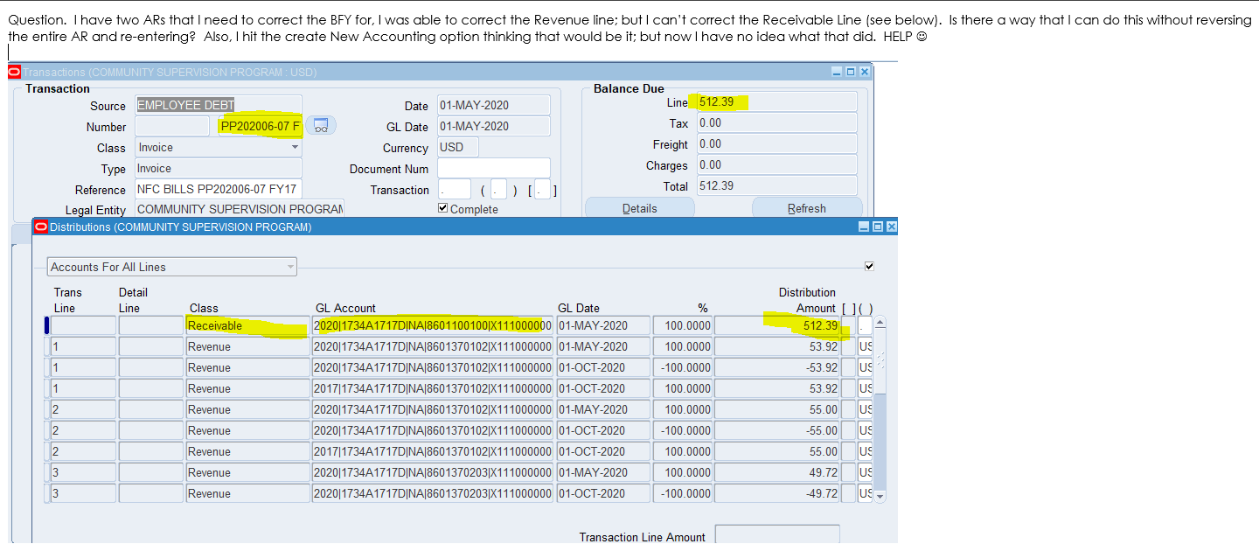Click the Refresh button
The height and width of the screenshot is (551, 1259).
806,208
